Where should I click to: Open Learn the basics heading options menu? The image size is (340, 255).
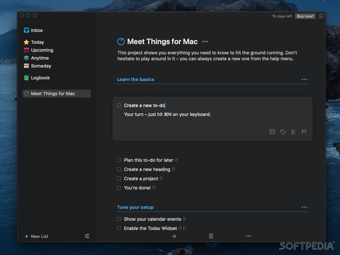coord(304,79)
